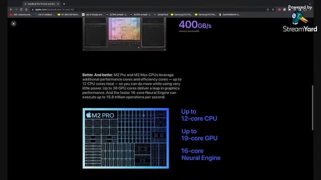
Task: Click the memory bandwidth caption
Action: 189,31
